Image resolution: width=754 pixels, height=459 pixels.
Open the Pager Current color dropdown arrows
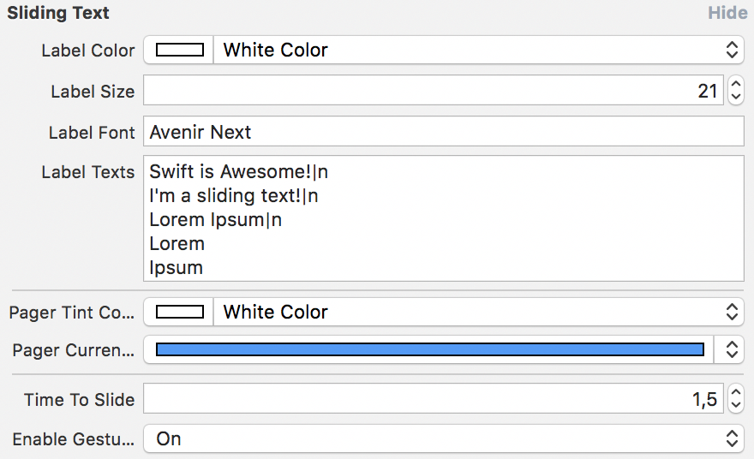click(732, 349)
